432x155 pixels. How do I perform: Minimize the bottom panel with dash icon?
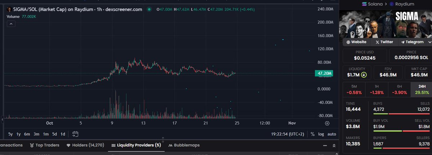coord(324,145)
